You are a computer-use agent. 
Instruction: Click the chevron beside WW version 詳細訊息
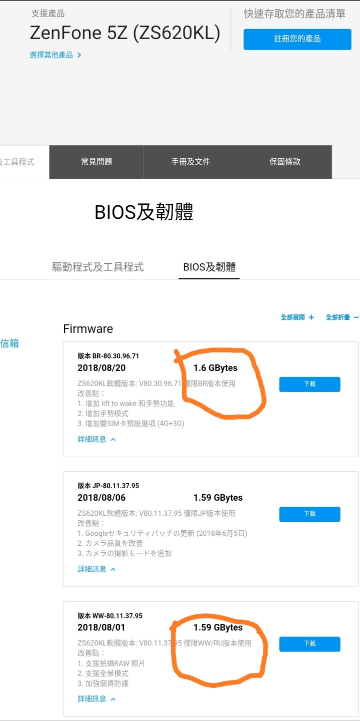coord(113,699)
